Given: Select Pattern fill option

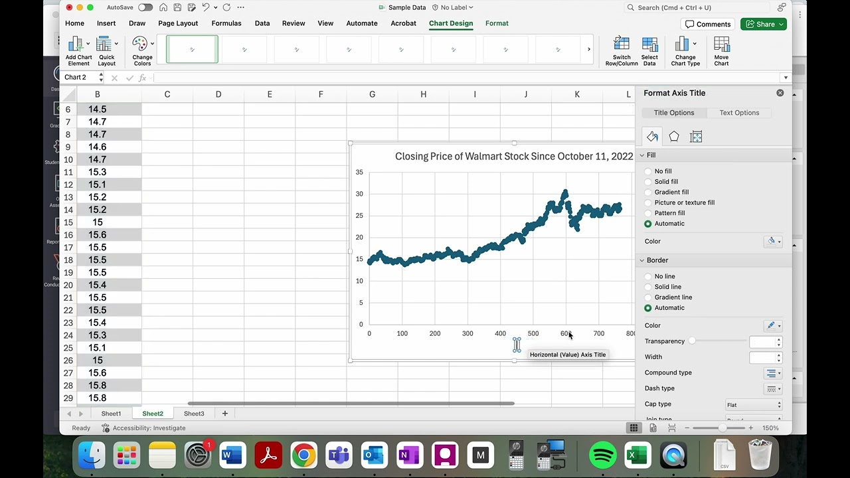Looking at the screenshot, I should pyautogui.click(x=648, y=213).
